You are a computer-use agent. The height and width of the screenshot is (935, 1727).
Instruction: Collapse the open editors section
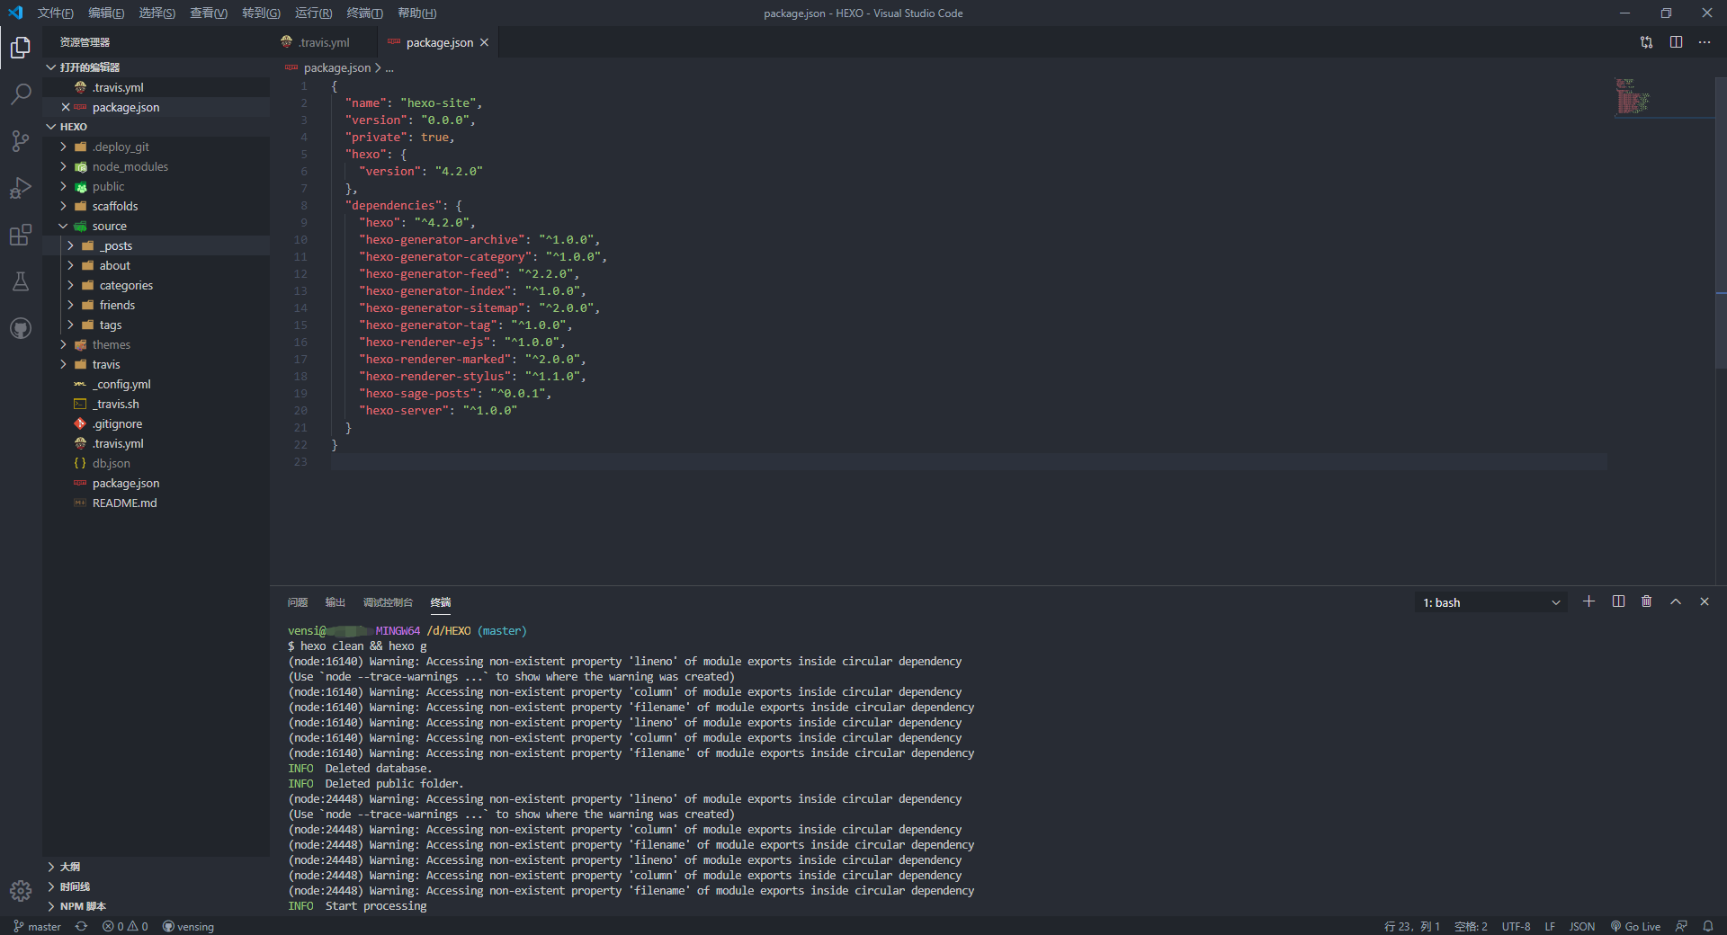click(157, 67)
